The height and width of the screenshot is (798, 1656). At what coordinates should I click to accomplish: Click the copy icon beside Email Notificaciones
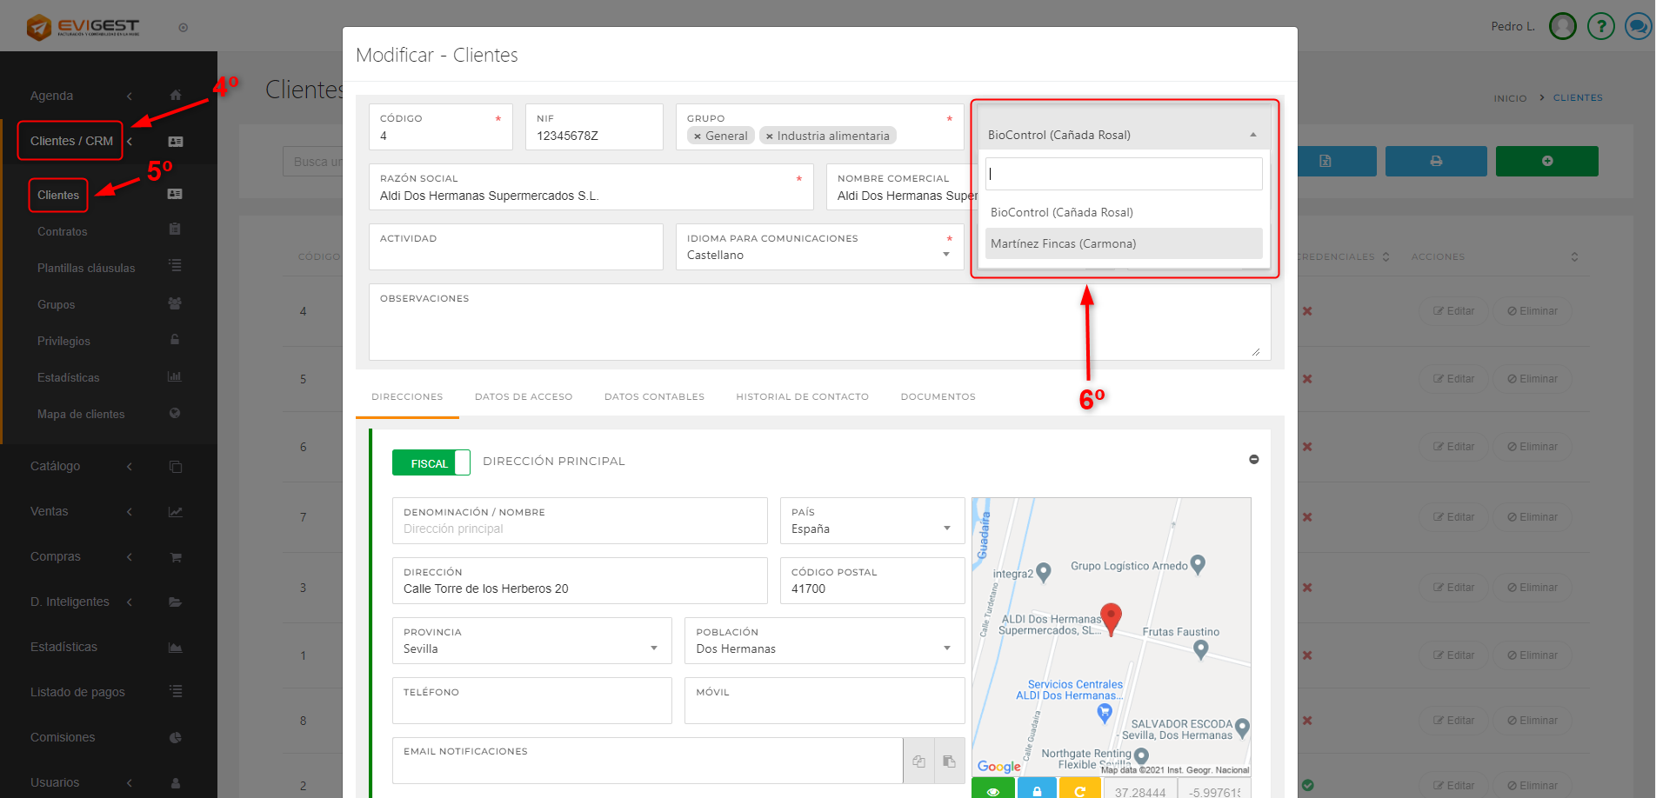[x=918, y=761]
